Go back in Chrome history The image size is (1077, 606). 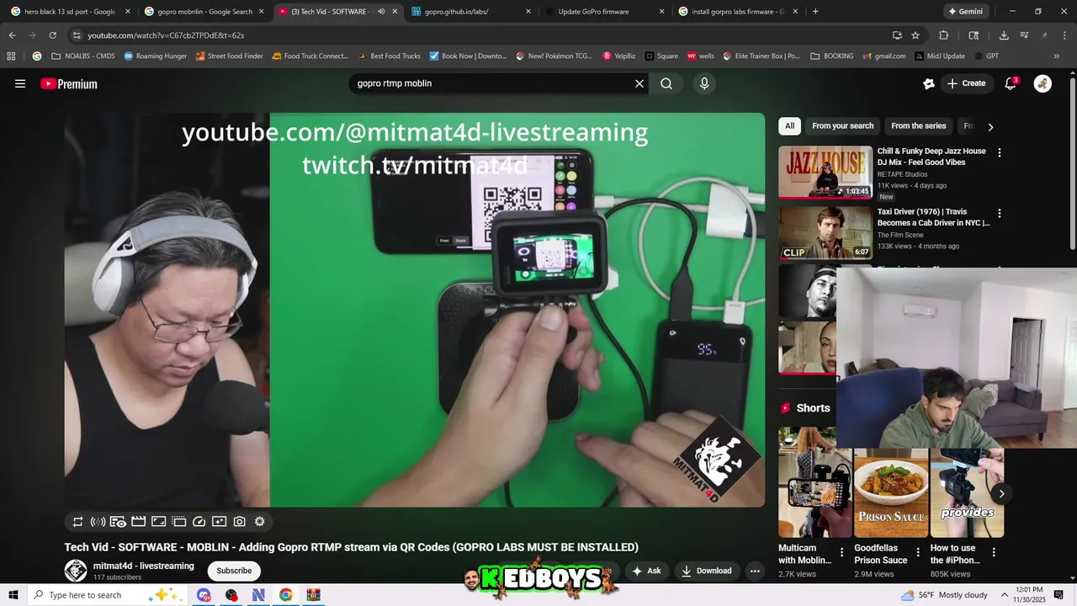point(12,35)
